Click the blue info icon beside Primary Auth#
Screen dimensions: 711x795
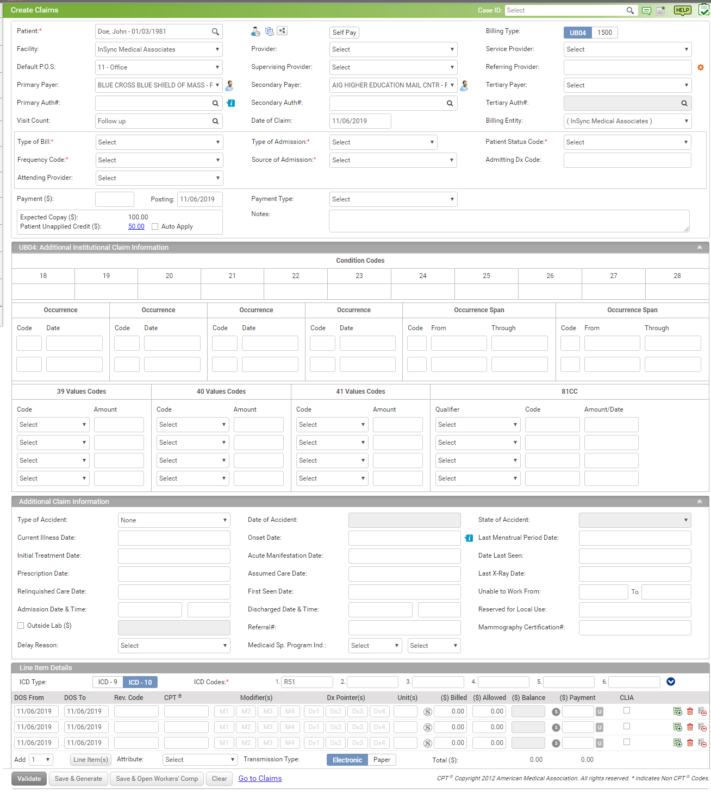[x=231, y=103]
